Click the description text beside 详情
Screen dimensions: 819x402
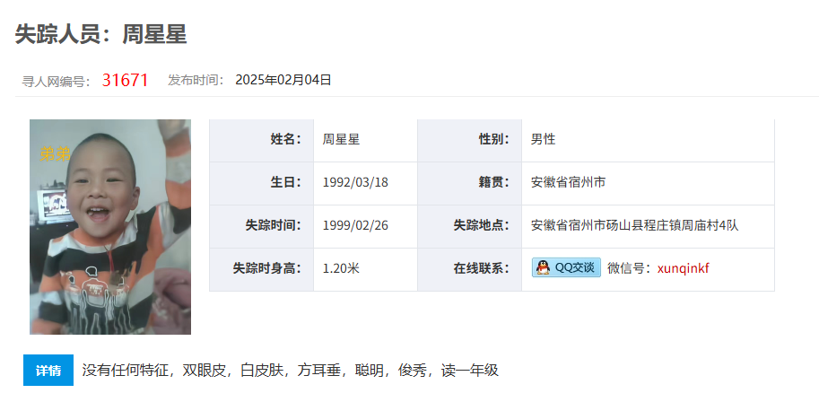point(290,370)
